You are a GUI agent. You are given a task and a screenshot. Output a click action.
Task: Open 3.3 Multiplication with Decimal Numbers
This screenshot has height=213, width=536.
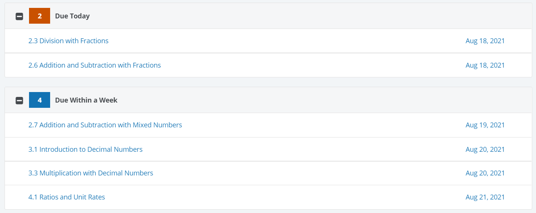pyautogui.click(x=91, y=173)
